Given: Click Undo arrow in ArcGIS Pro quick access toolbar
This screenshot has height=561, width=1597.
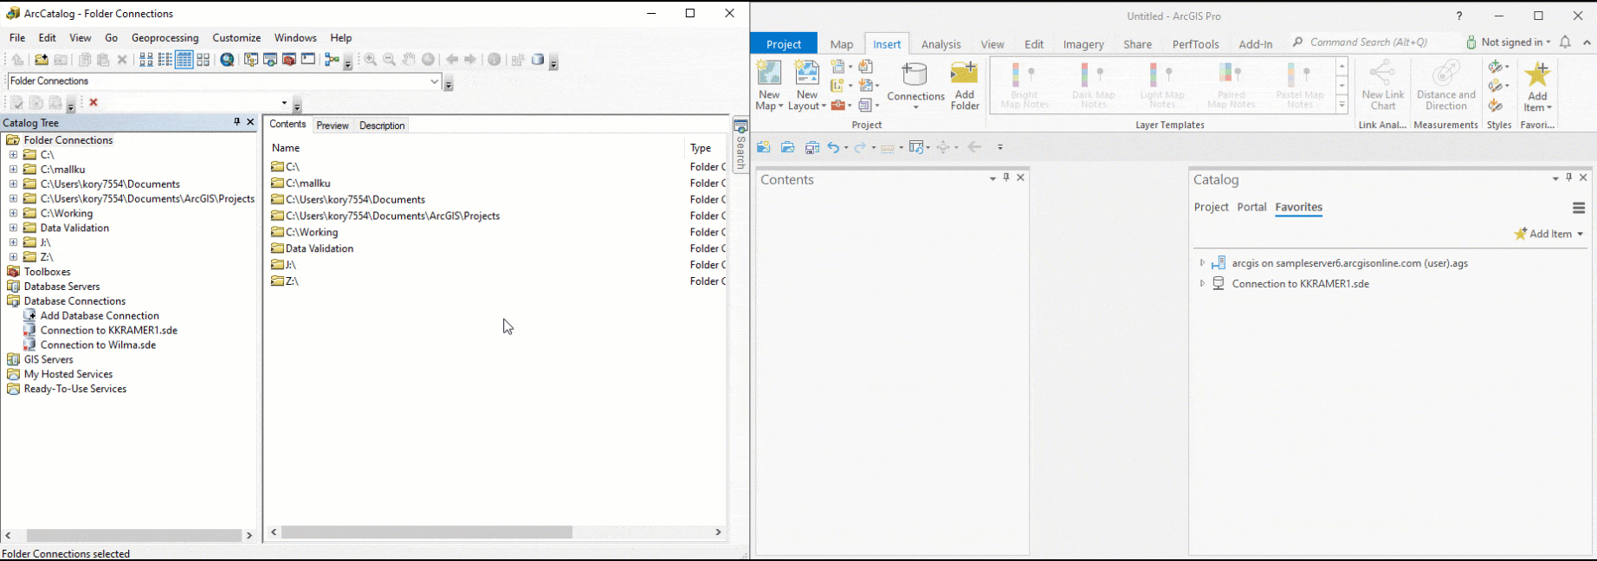Looking at the screenshot, I should [x=833, y=147].
